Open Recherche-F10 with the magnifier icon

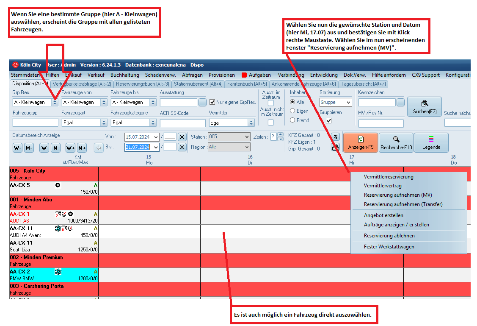(x=396, y=142)
